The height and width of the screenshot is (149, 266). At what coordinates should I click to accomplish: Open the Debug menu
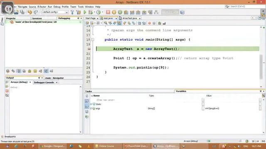(57, 7)
